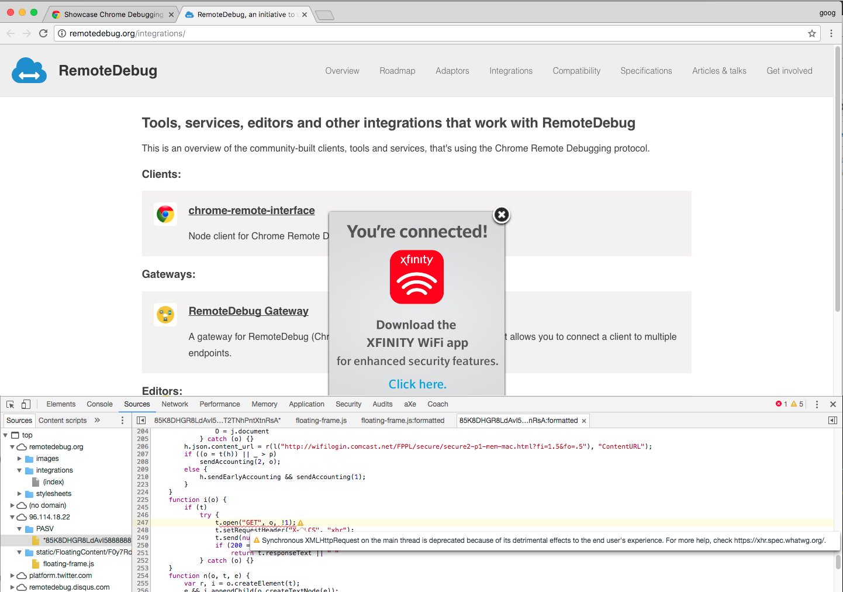Viewport: 843px width, 592px height.
Task: Open the Security tab in DevTools
Action: (x=348, y=404)
